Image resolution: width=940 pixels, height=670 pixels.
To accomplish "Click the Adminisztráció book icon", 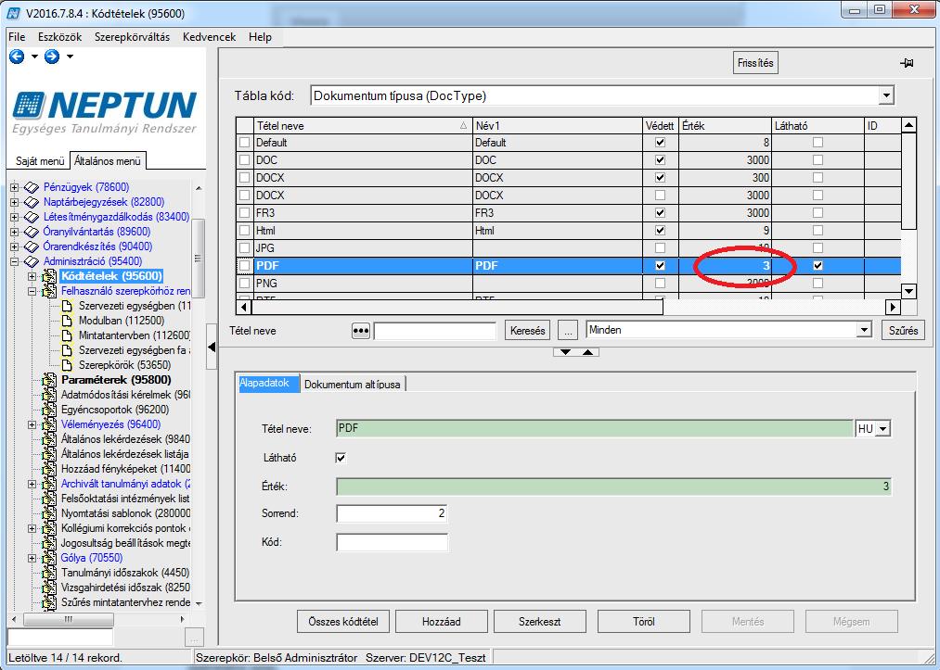I will [32, 261].
